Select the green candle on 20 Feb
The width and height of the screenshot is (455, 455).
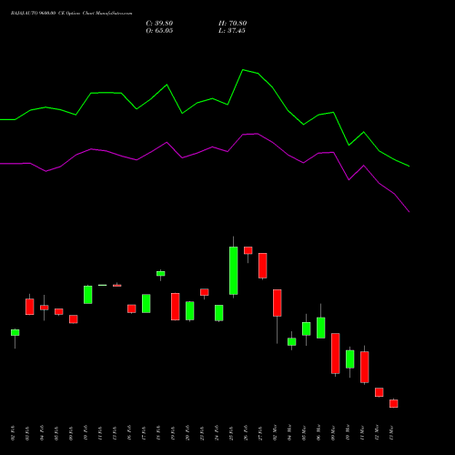tap(190, 310)
